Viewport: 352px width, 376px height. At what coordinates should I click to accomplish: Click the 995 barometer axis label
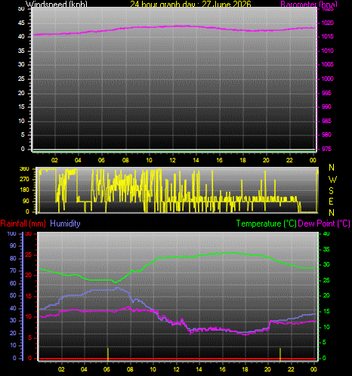pos(326,93)
